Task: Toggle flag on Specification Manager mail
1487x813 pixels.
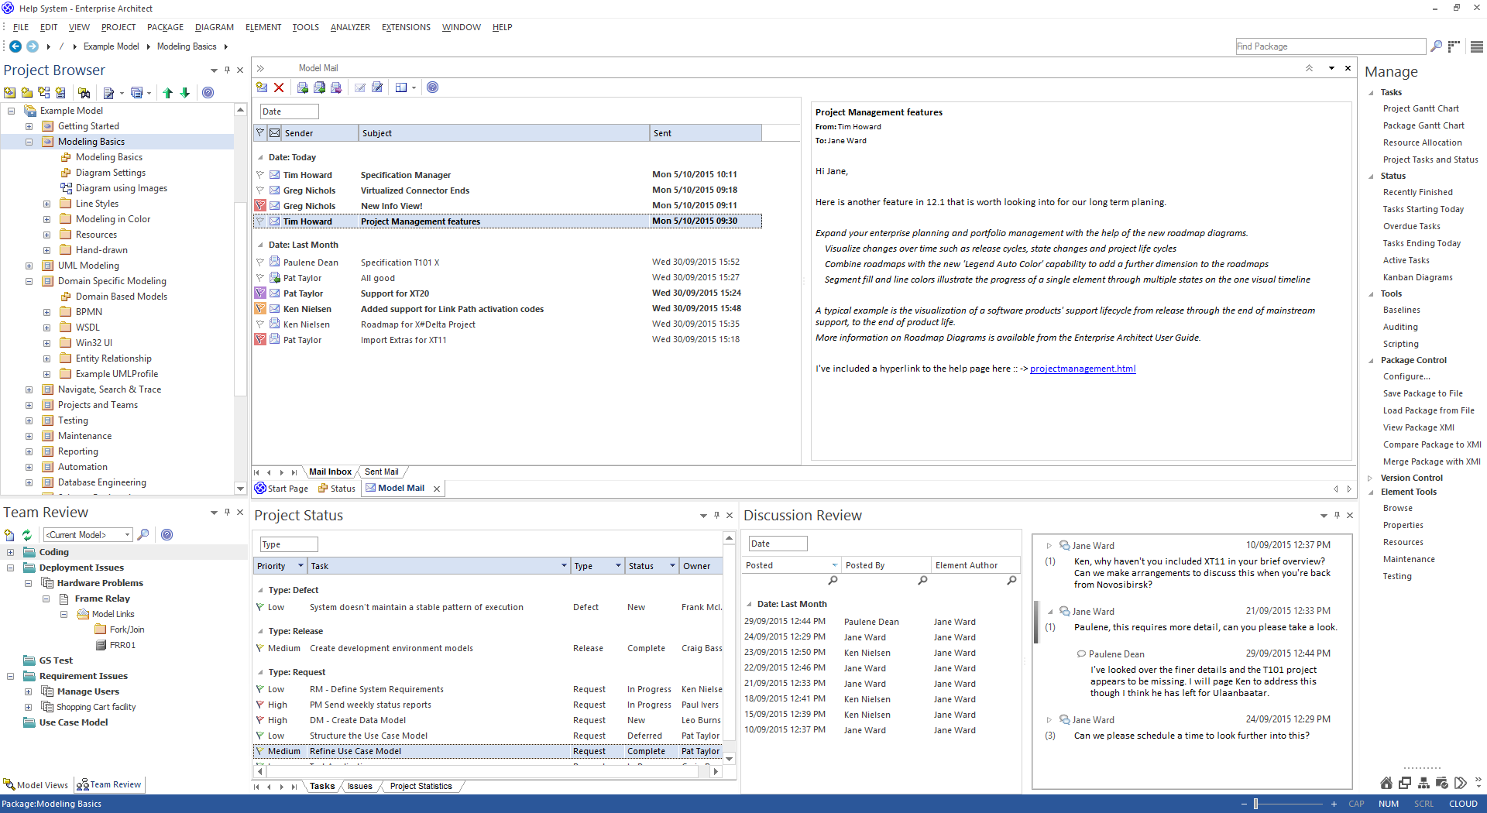Action: click(260, 175)
